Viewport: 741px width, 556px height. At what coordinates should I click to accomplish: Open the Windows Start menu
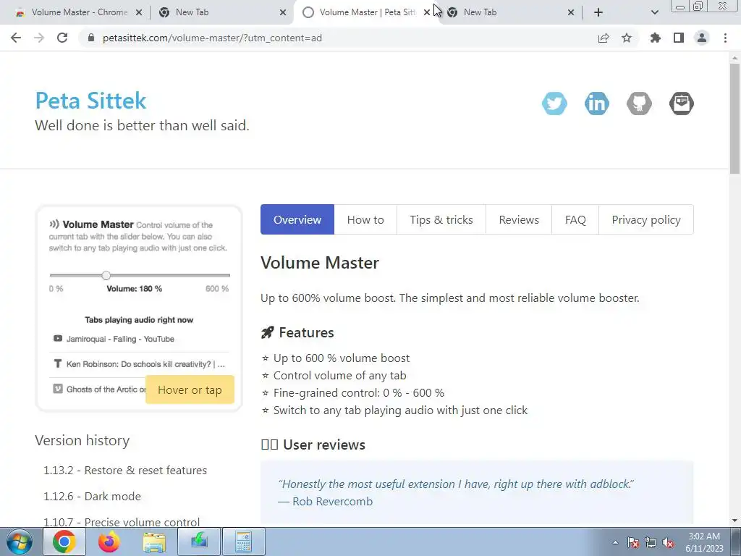click(20, 542)
